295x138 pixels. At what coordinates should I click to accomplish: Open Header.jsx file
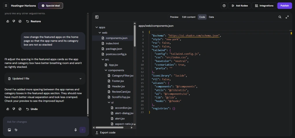click(x=116, y=86)
